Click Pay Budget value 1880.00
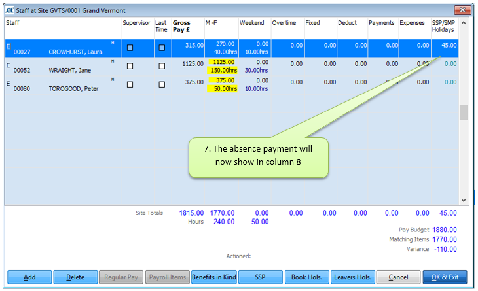This screenshot has height=291, width=478. tap(445, 230)
